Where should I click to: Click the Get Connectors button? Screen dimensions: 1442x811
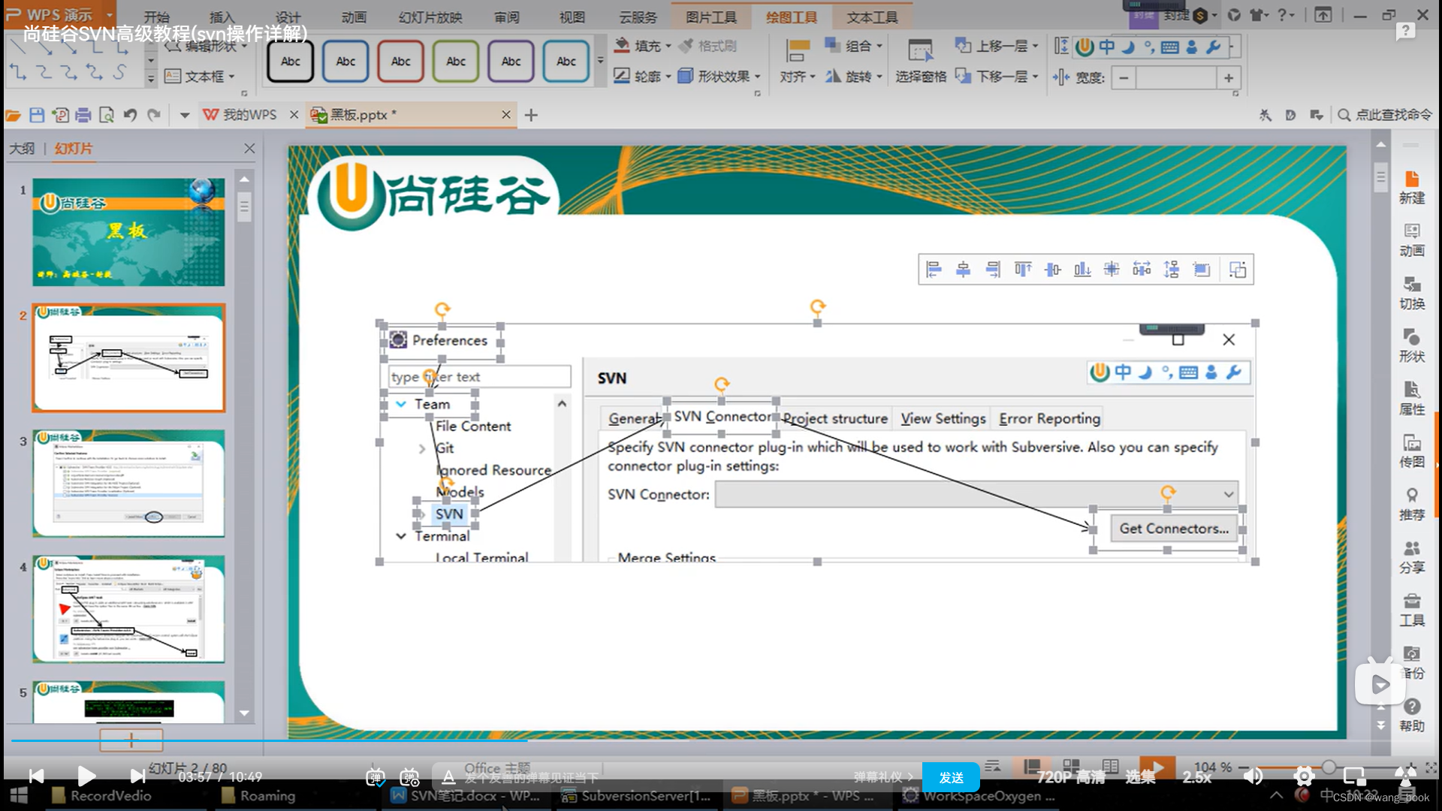tap(1172, 528)
